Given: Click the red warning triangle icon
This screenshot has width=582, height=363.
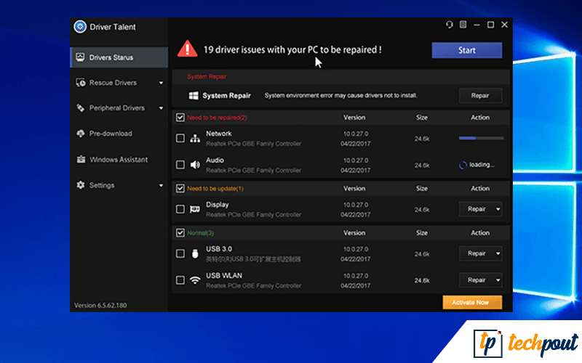Looking at the screenshot, I should [x=188, y=49].
